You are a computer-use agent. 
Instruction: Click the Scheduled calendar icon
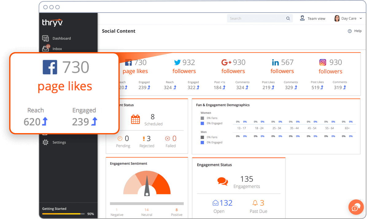pos(135,119)
